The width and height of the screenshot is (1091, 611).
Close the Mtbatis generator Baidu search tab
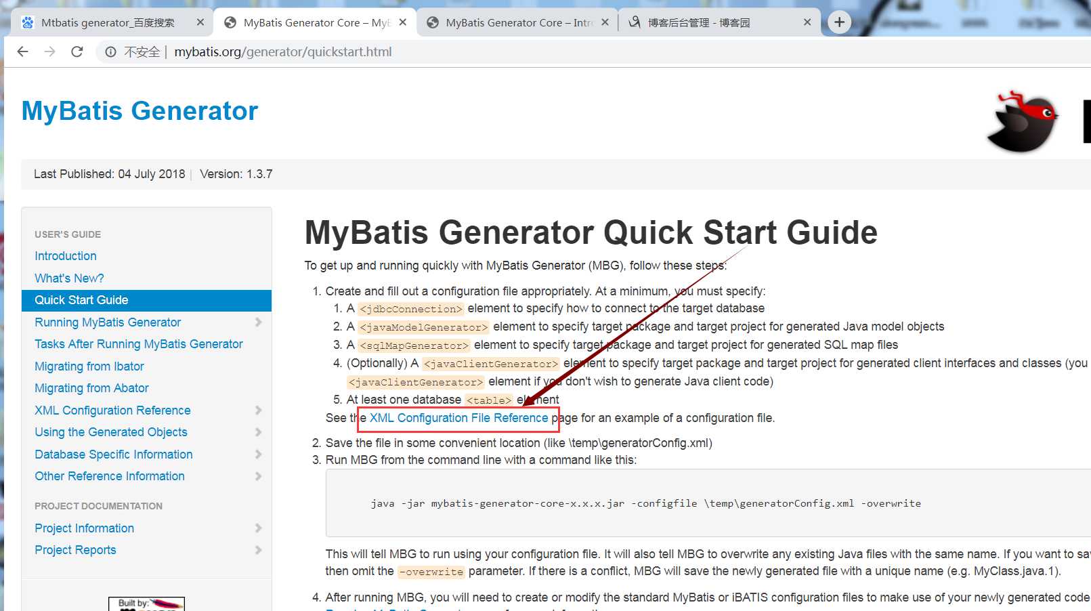[200, 22]
